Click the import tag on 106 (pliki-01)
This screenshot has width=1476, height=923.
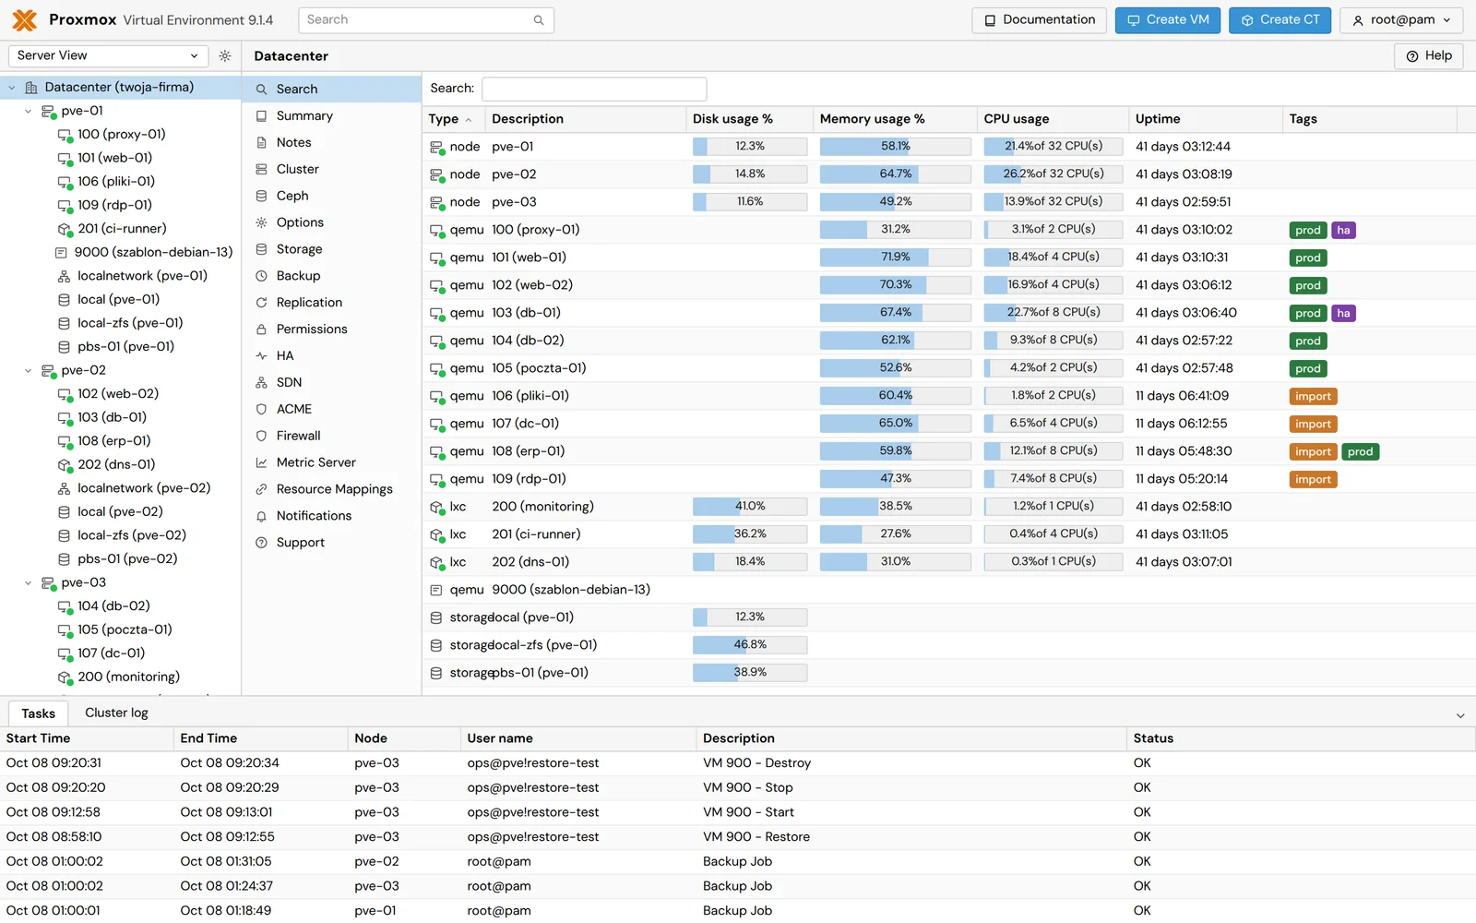point(1313,397)
